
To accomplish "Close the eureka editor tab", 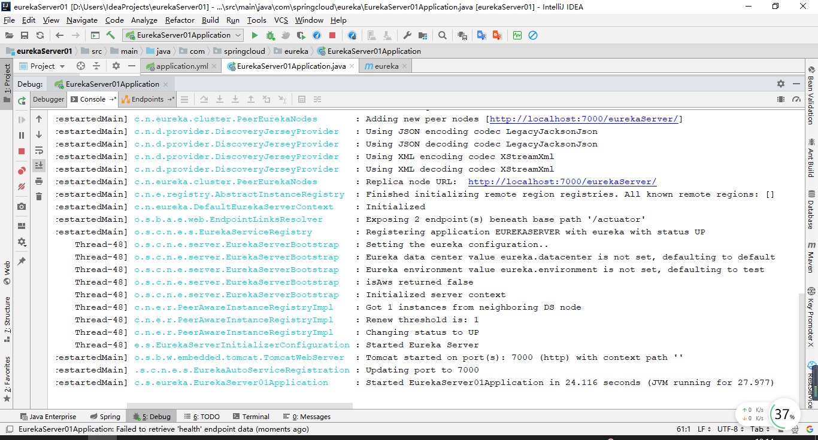I will point(405,66).
